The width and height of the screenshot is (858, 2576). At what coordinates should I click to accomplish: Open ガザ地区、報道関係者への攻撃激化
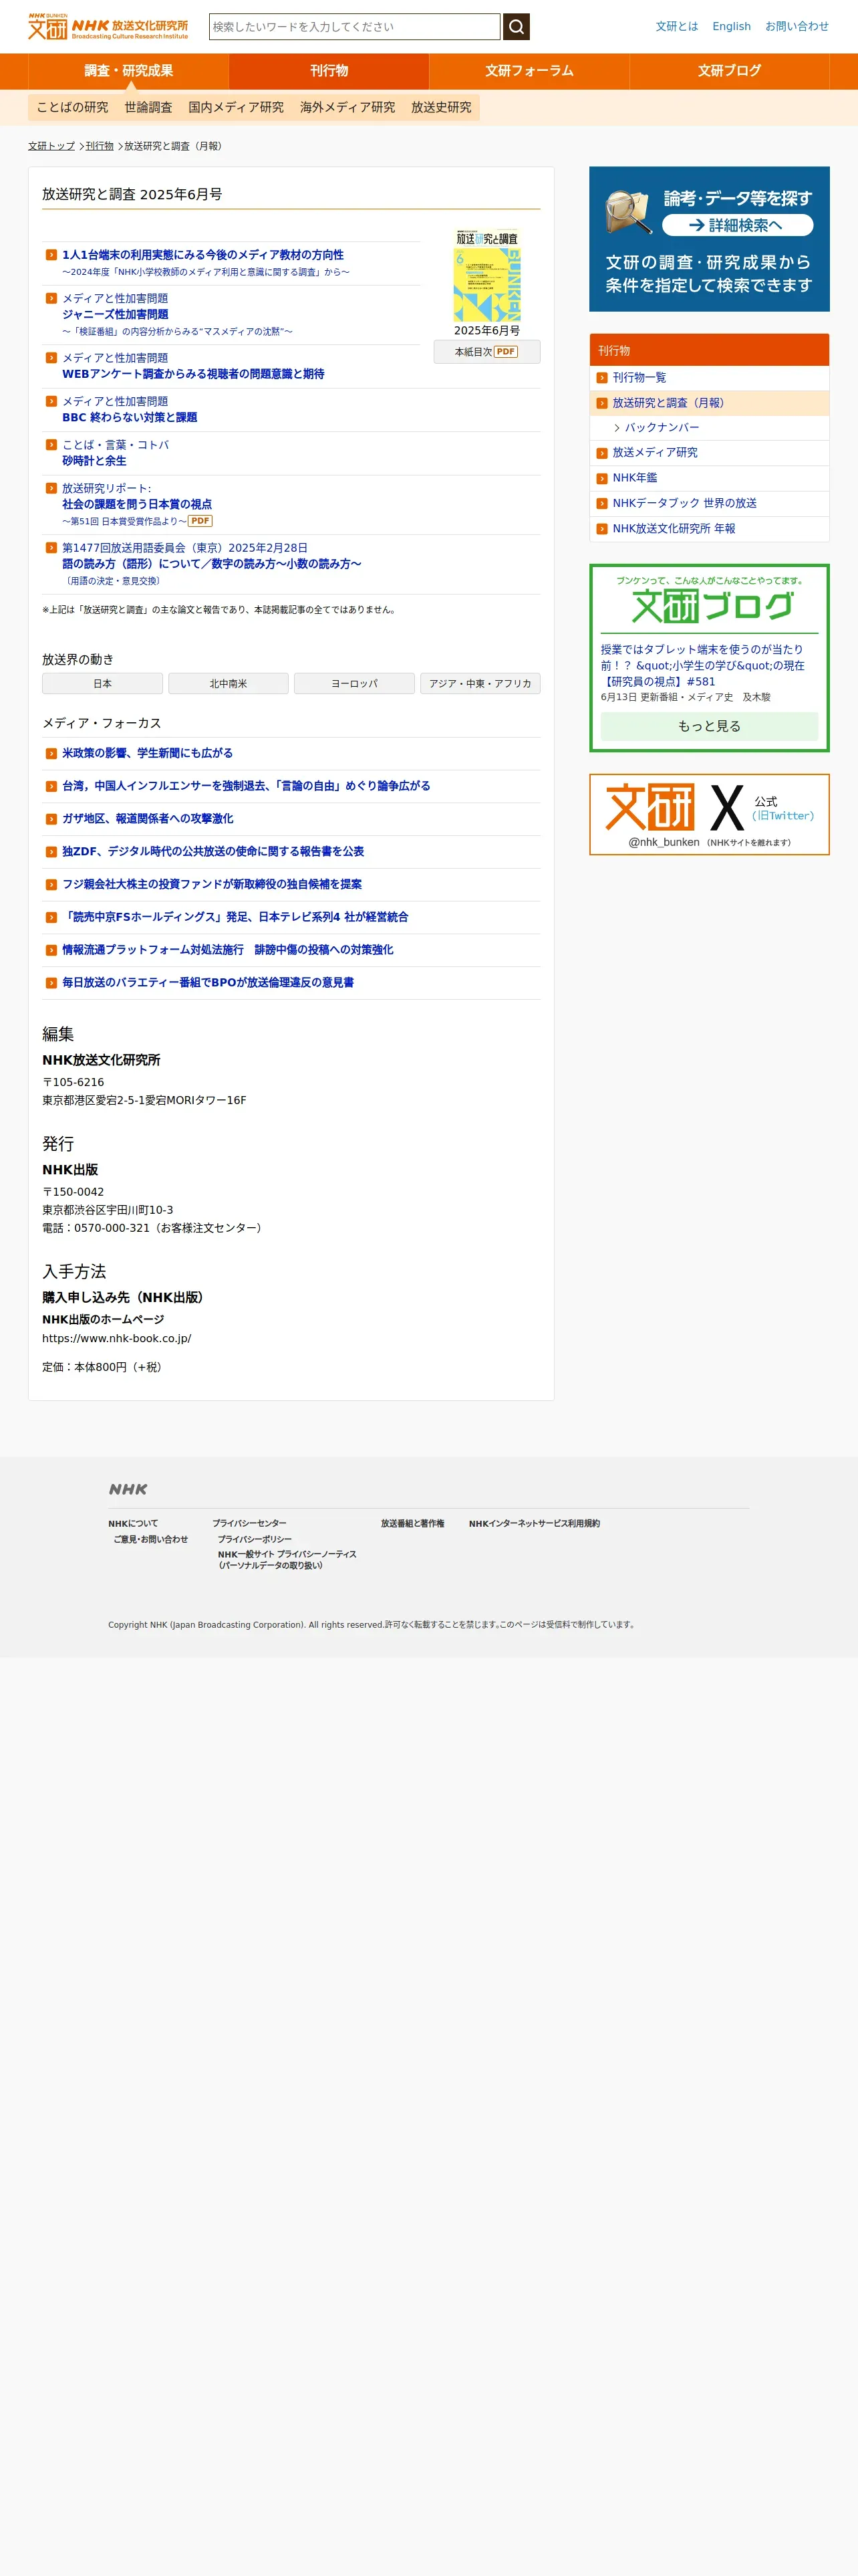click(148, 819)
